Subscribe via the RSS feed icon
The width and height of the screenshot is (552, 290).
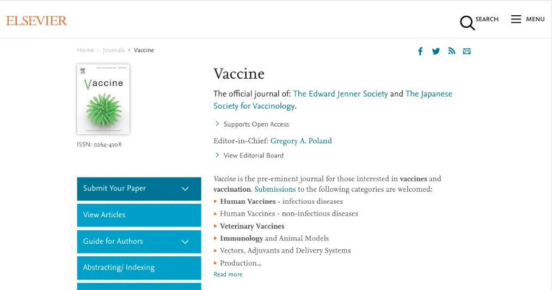click(x=452, y=51)
